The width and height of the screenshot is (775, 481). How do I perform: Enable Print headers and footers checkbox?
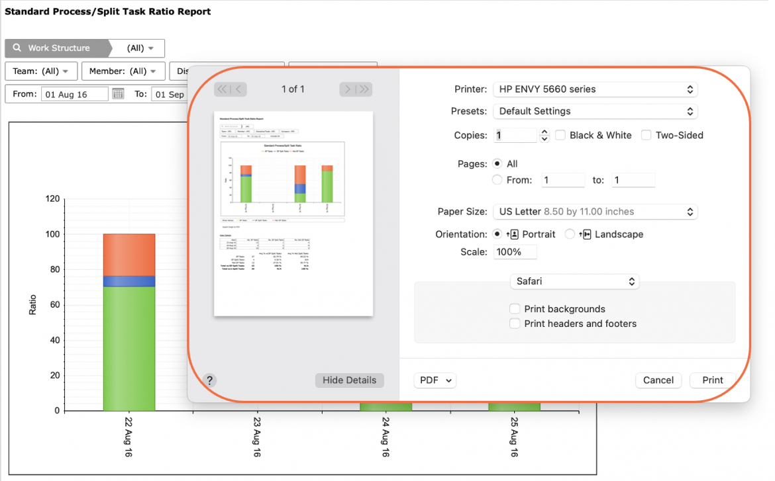pos(515,324)
